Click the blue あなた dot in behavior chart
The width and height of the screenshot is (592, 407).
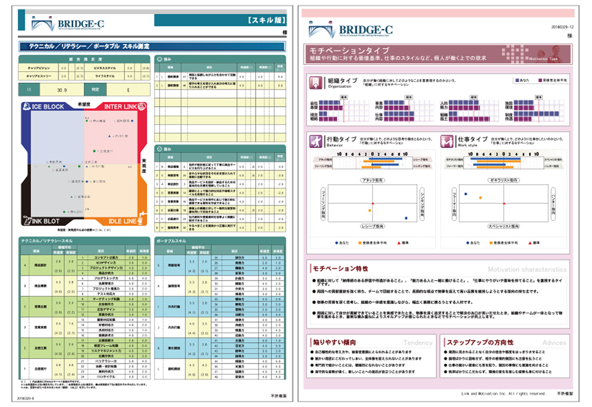tap(406, 218)
